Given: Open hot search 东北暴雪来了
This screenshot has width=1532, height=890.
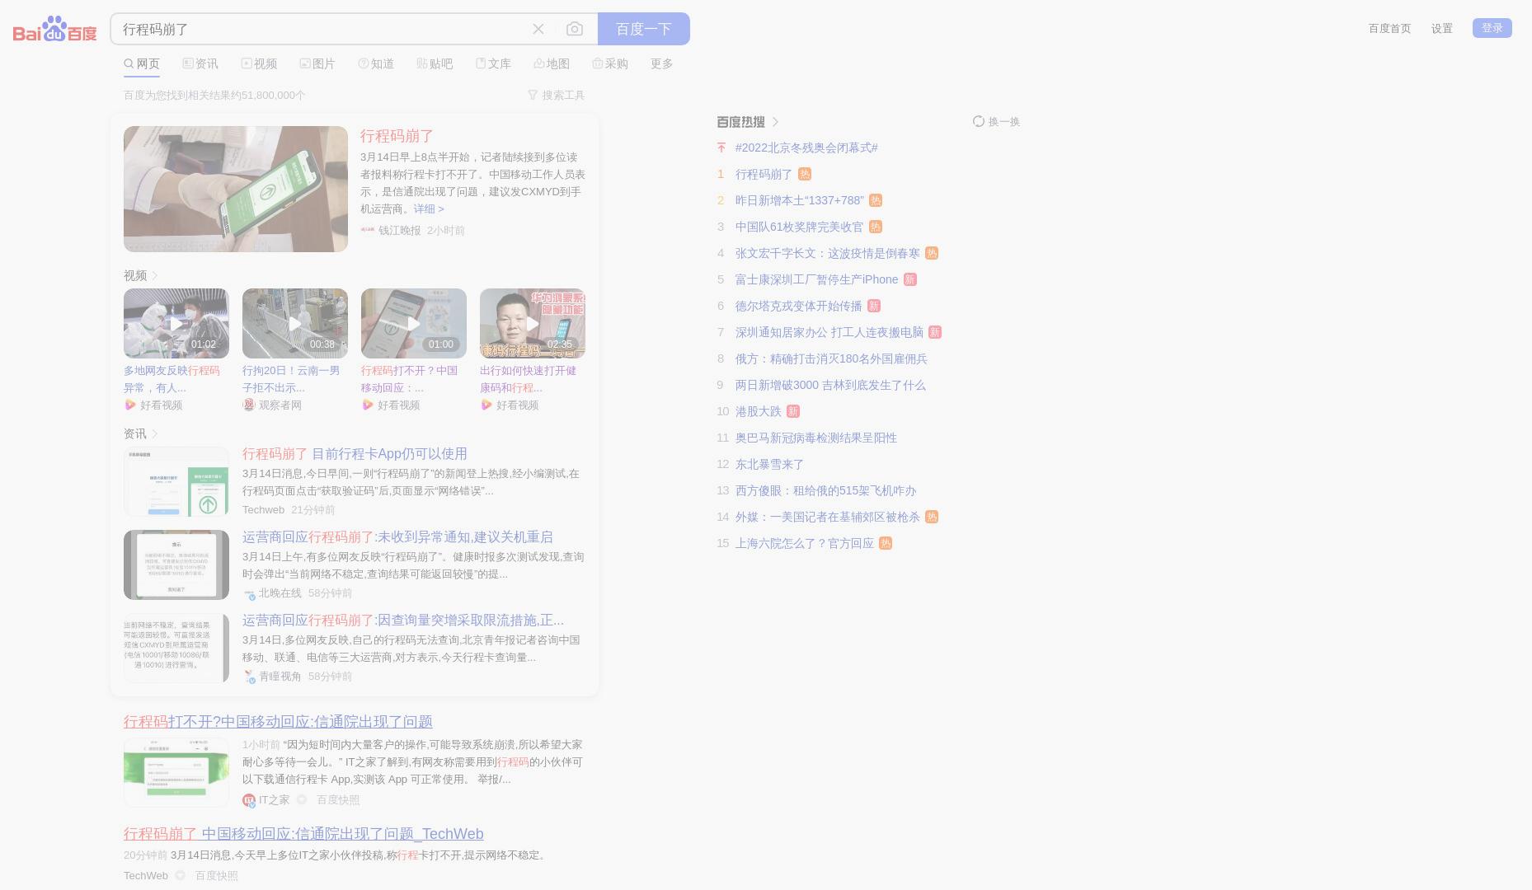Looking at the screenshot, I should coord(769,464).
